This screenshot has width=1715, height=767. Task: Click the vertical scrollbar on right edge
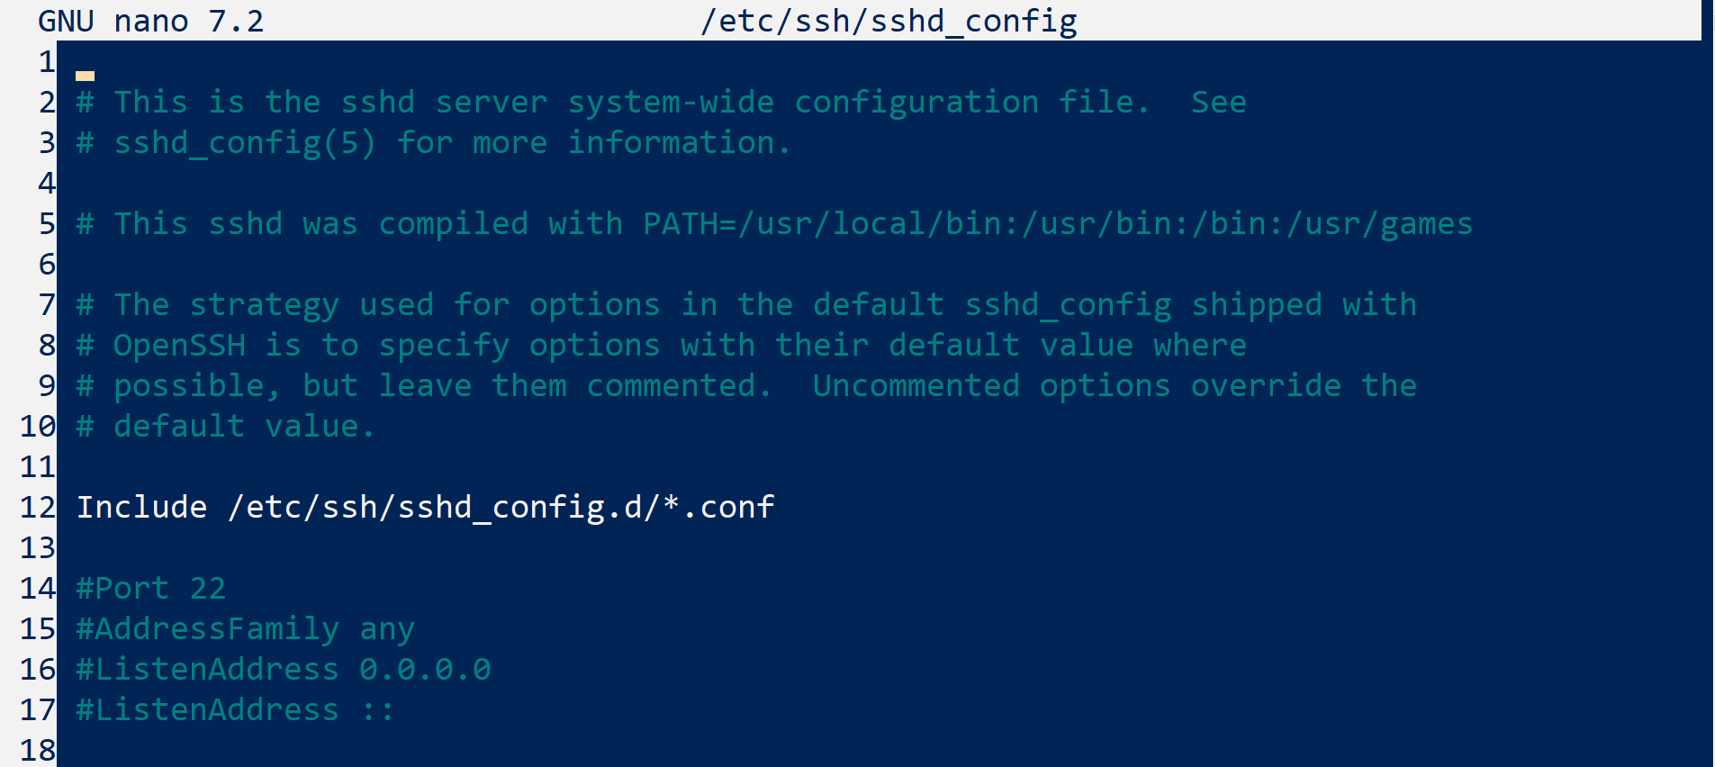point(1707,383)
